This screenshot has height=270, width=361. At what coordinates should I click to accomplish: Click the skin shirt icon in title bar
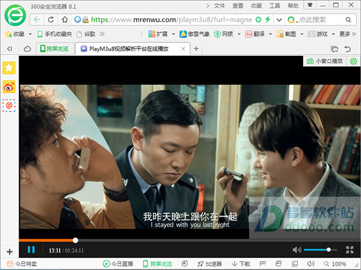[310, 5]
